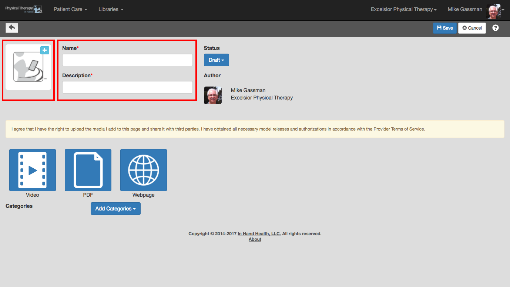The image size is (510, 287).
Task: Change status with Draft dropdown
Action: (217, 60)
